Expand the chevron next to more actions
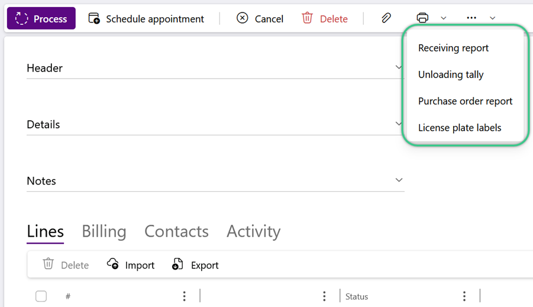533x307 pixels. click(x=493, y=18)
